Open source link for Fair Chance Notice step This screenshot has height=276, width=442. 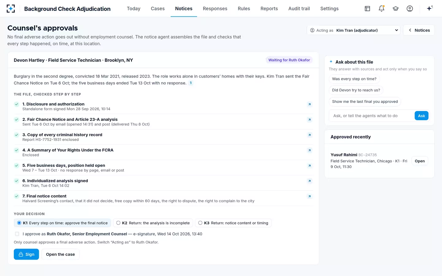[x=309, y=120]
